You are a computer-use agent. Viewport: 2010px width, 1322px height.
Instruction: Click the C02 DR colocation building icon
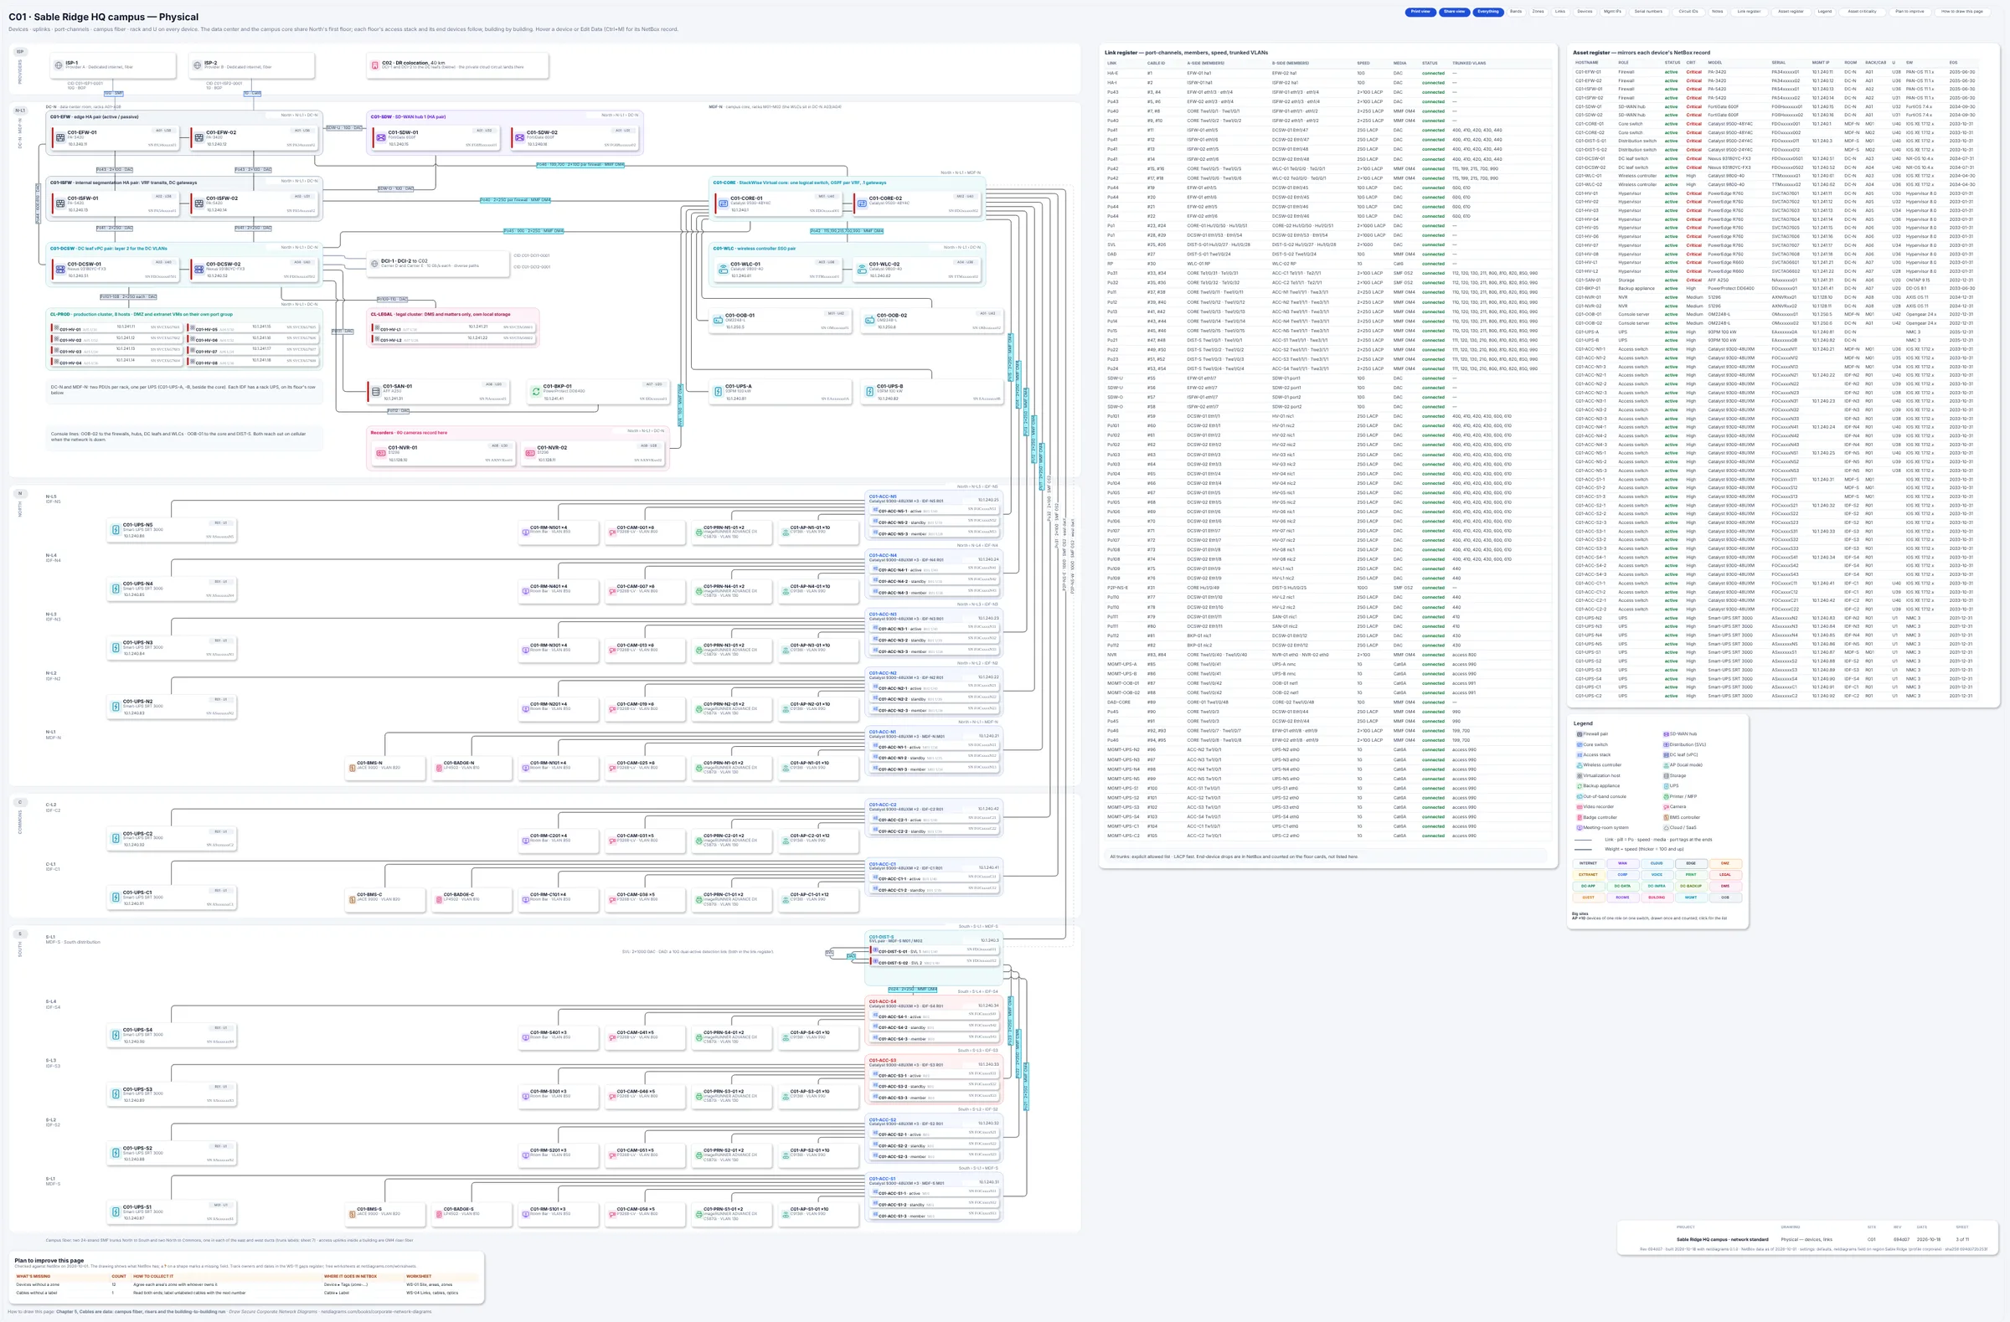(375, 65)
